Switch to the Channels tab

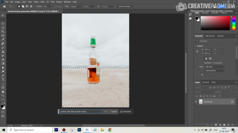[206, 82]
